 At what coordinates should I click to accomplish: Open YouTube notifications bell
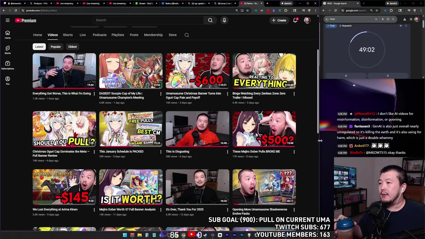pos(295,20)
